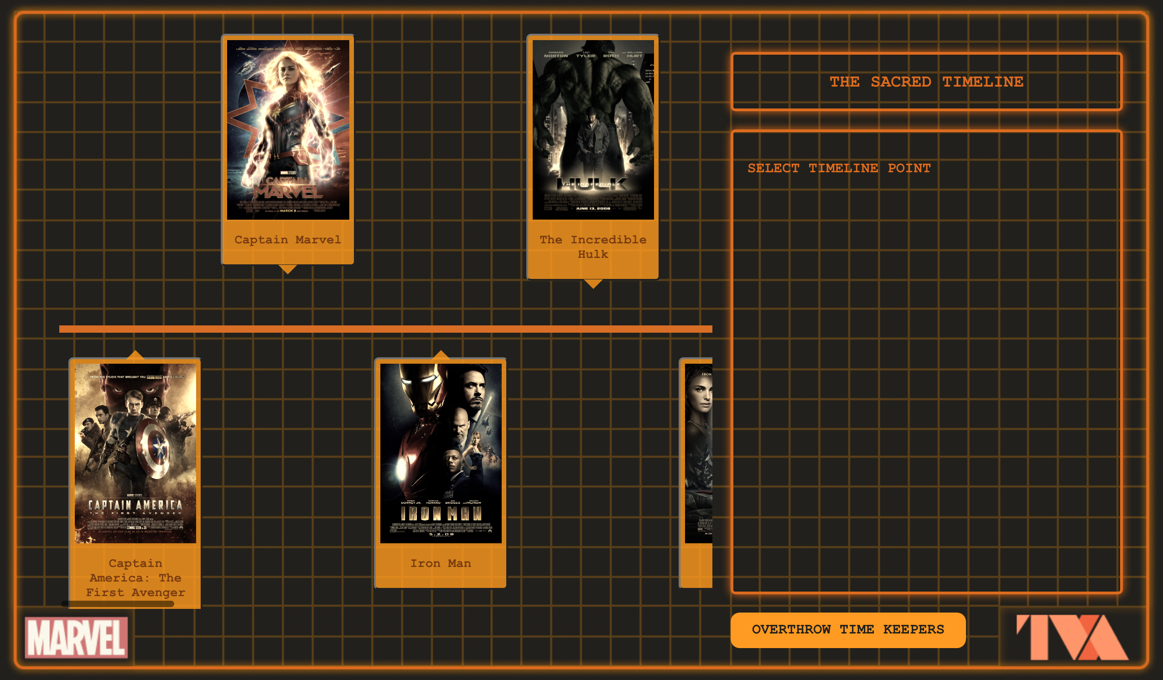Click the Select Timeline Point text
This screenshot has width=1163, height=680.
[x=839, y=168]
